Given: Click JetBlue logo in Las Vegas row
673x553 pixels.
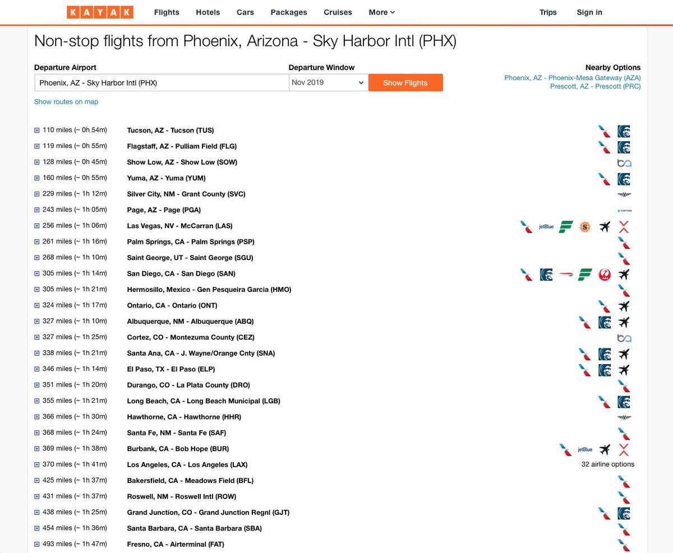Looking at the screenshot, I should click(x=546, y=227).
